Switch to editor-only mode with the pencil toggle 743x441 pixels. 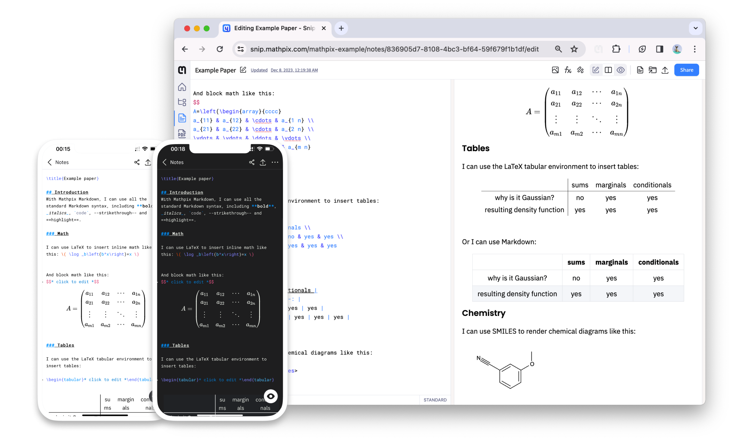596,70
